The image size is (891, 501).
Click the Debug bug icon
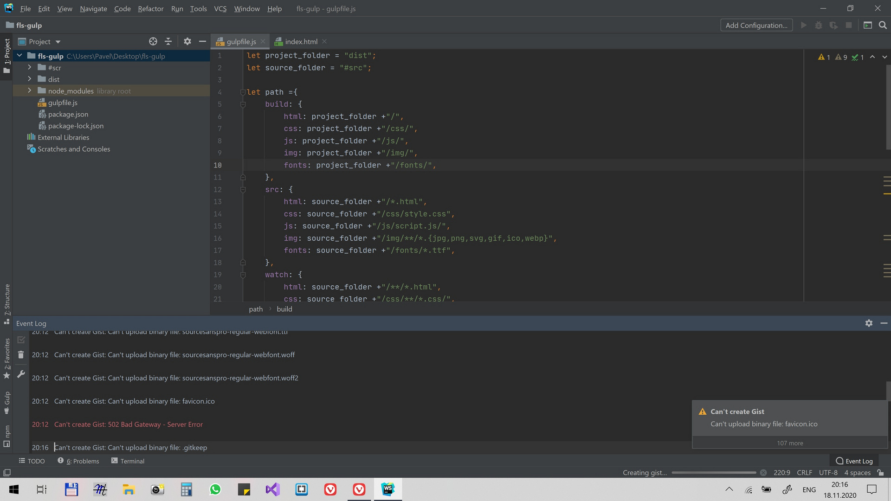pyautogui.click(x=819, y=25)
